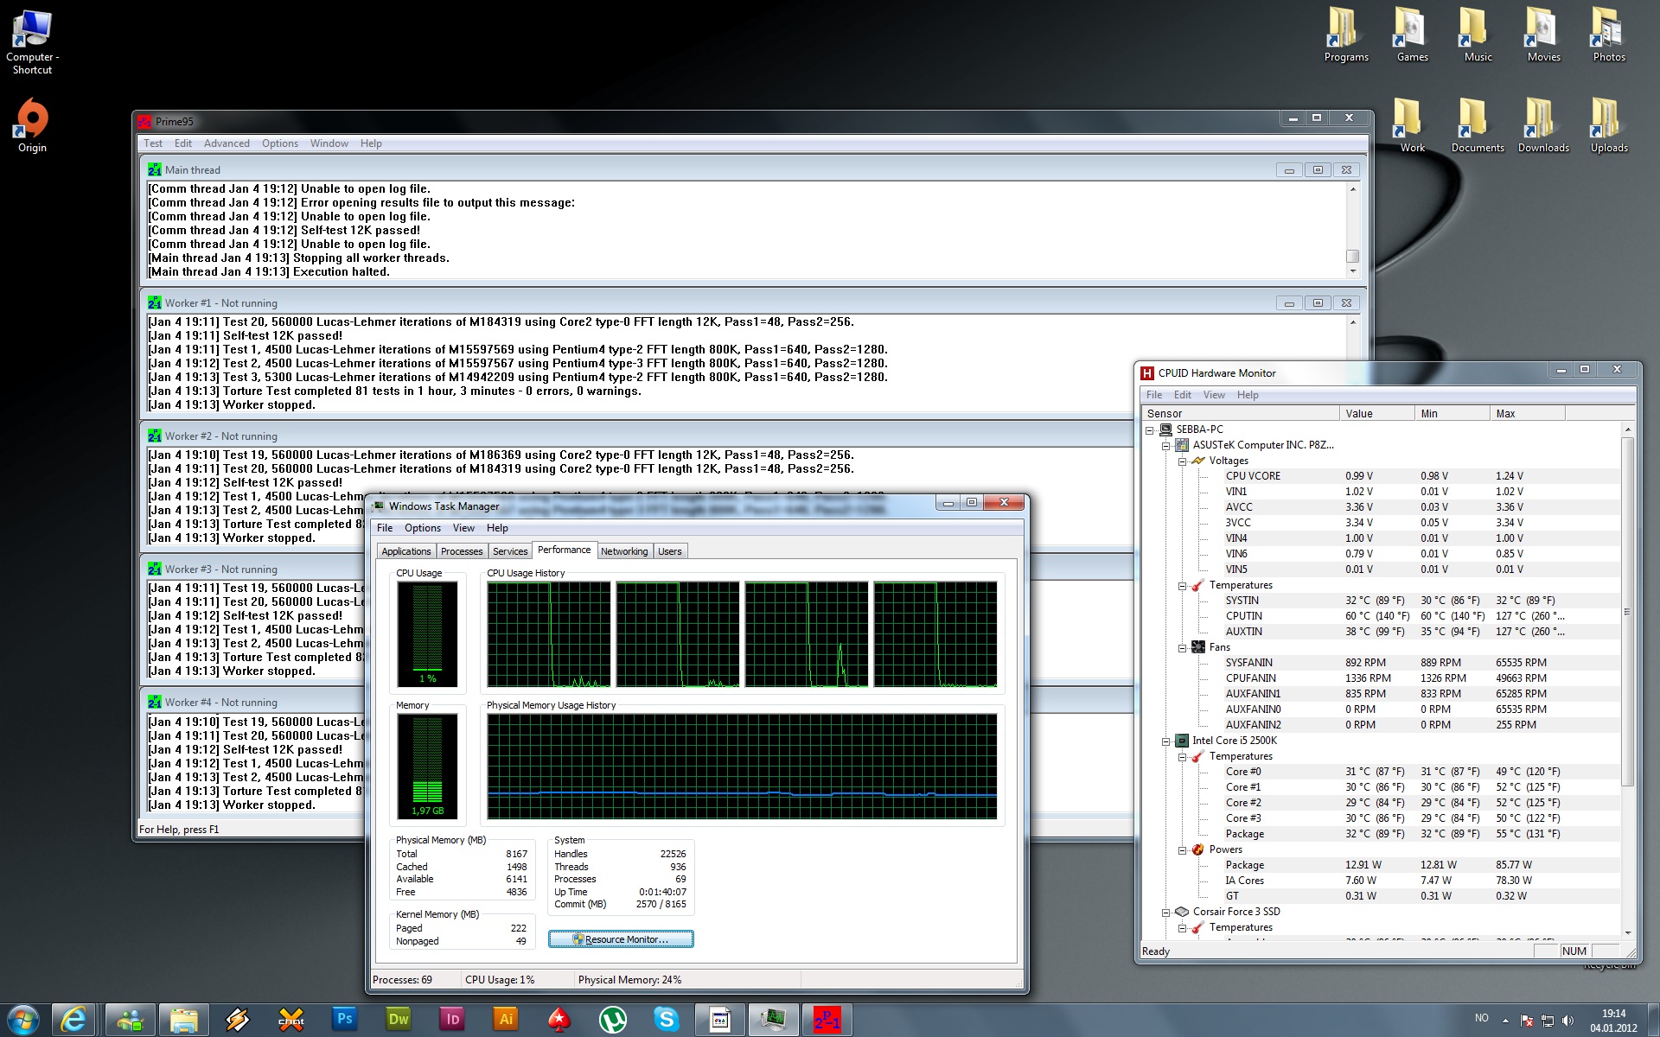
Task: Switch to Task Manager Processes tab
Action: 462,551
